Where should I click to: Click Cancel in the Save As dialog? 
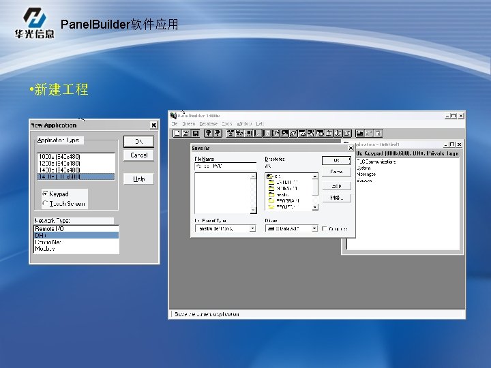click(336, 172)
